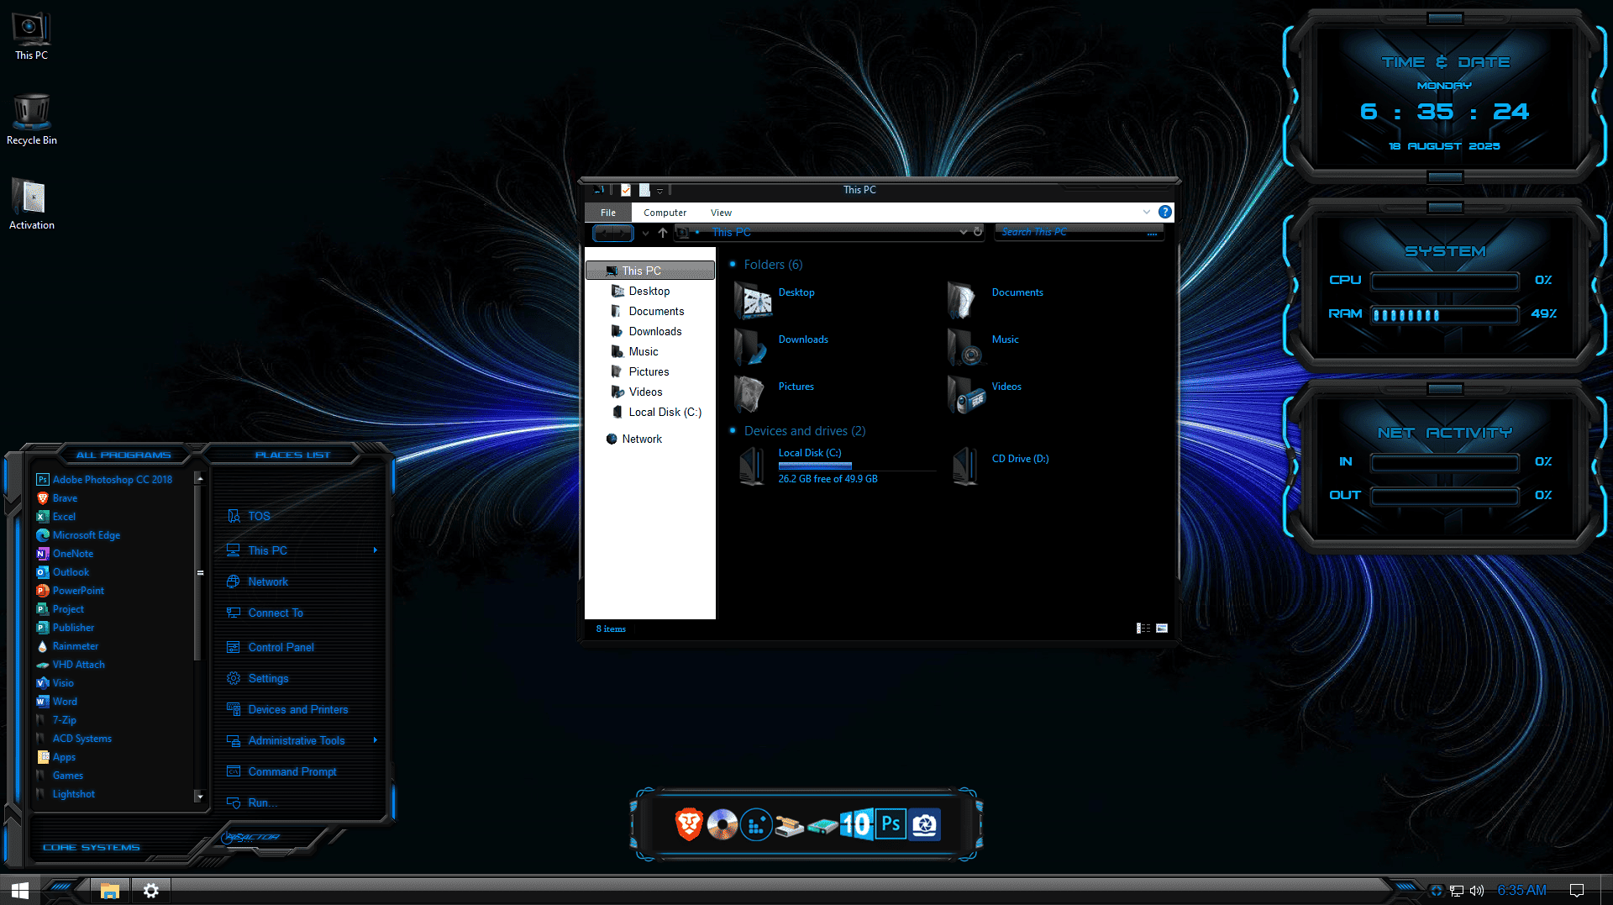Viewport: 1613px width, 905px height.
Task: Select the PLACES LIST tab
Action: pos(292,455)
